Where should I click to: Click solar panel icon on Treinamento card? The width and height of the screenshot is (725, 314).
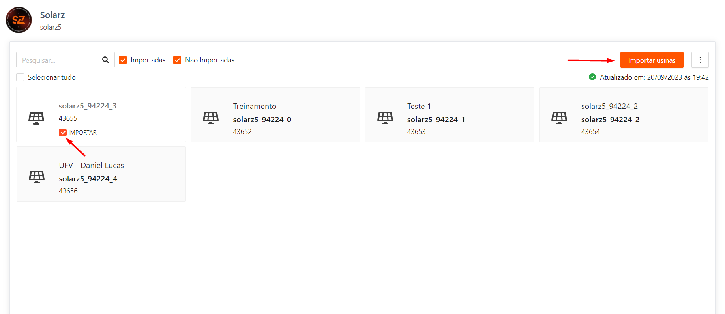(211, 118)
